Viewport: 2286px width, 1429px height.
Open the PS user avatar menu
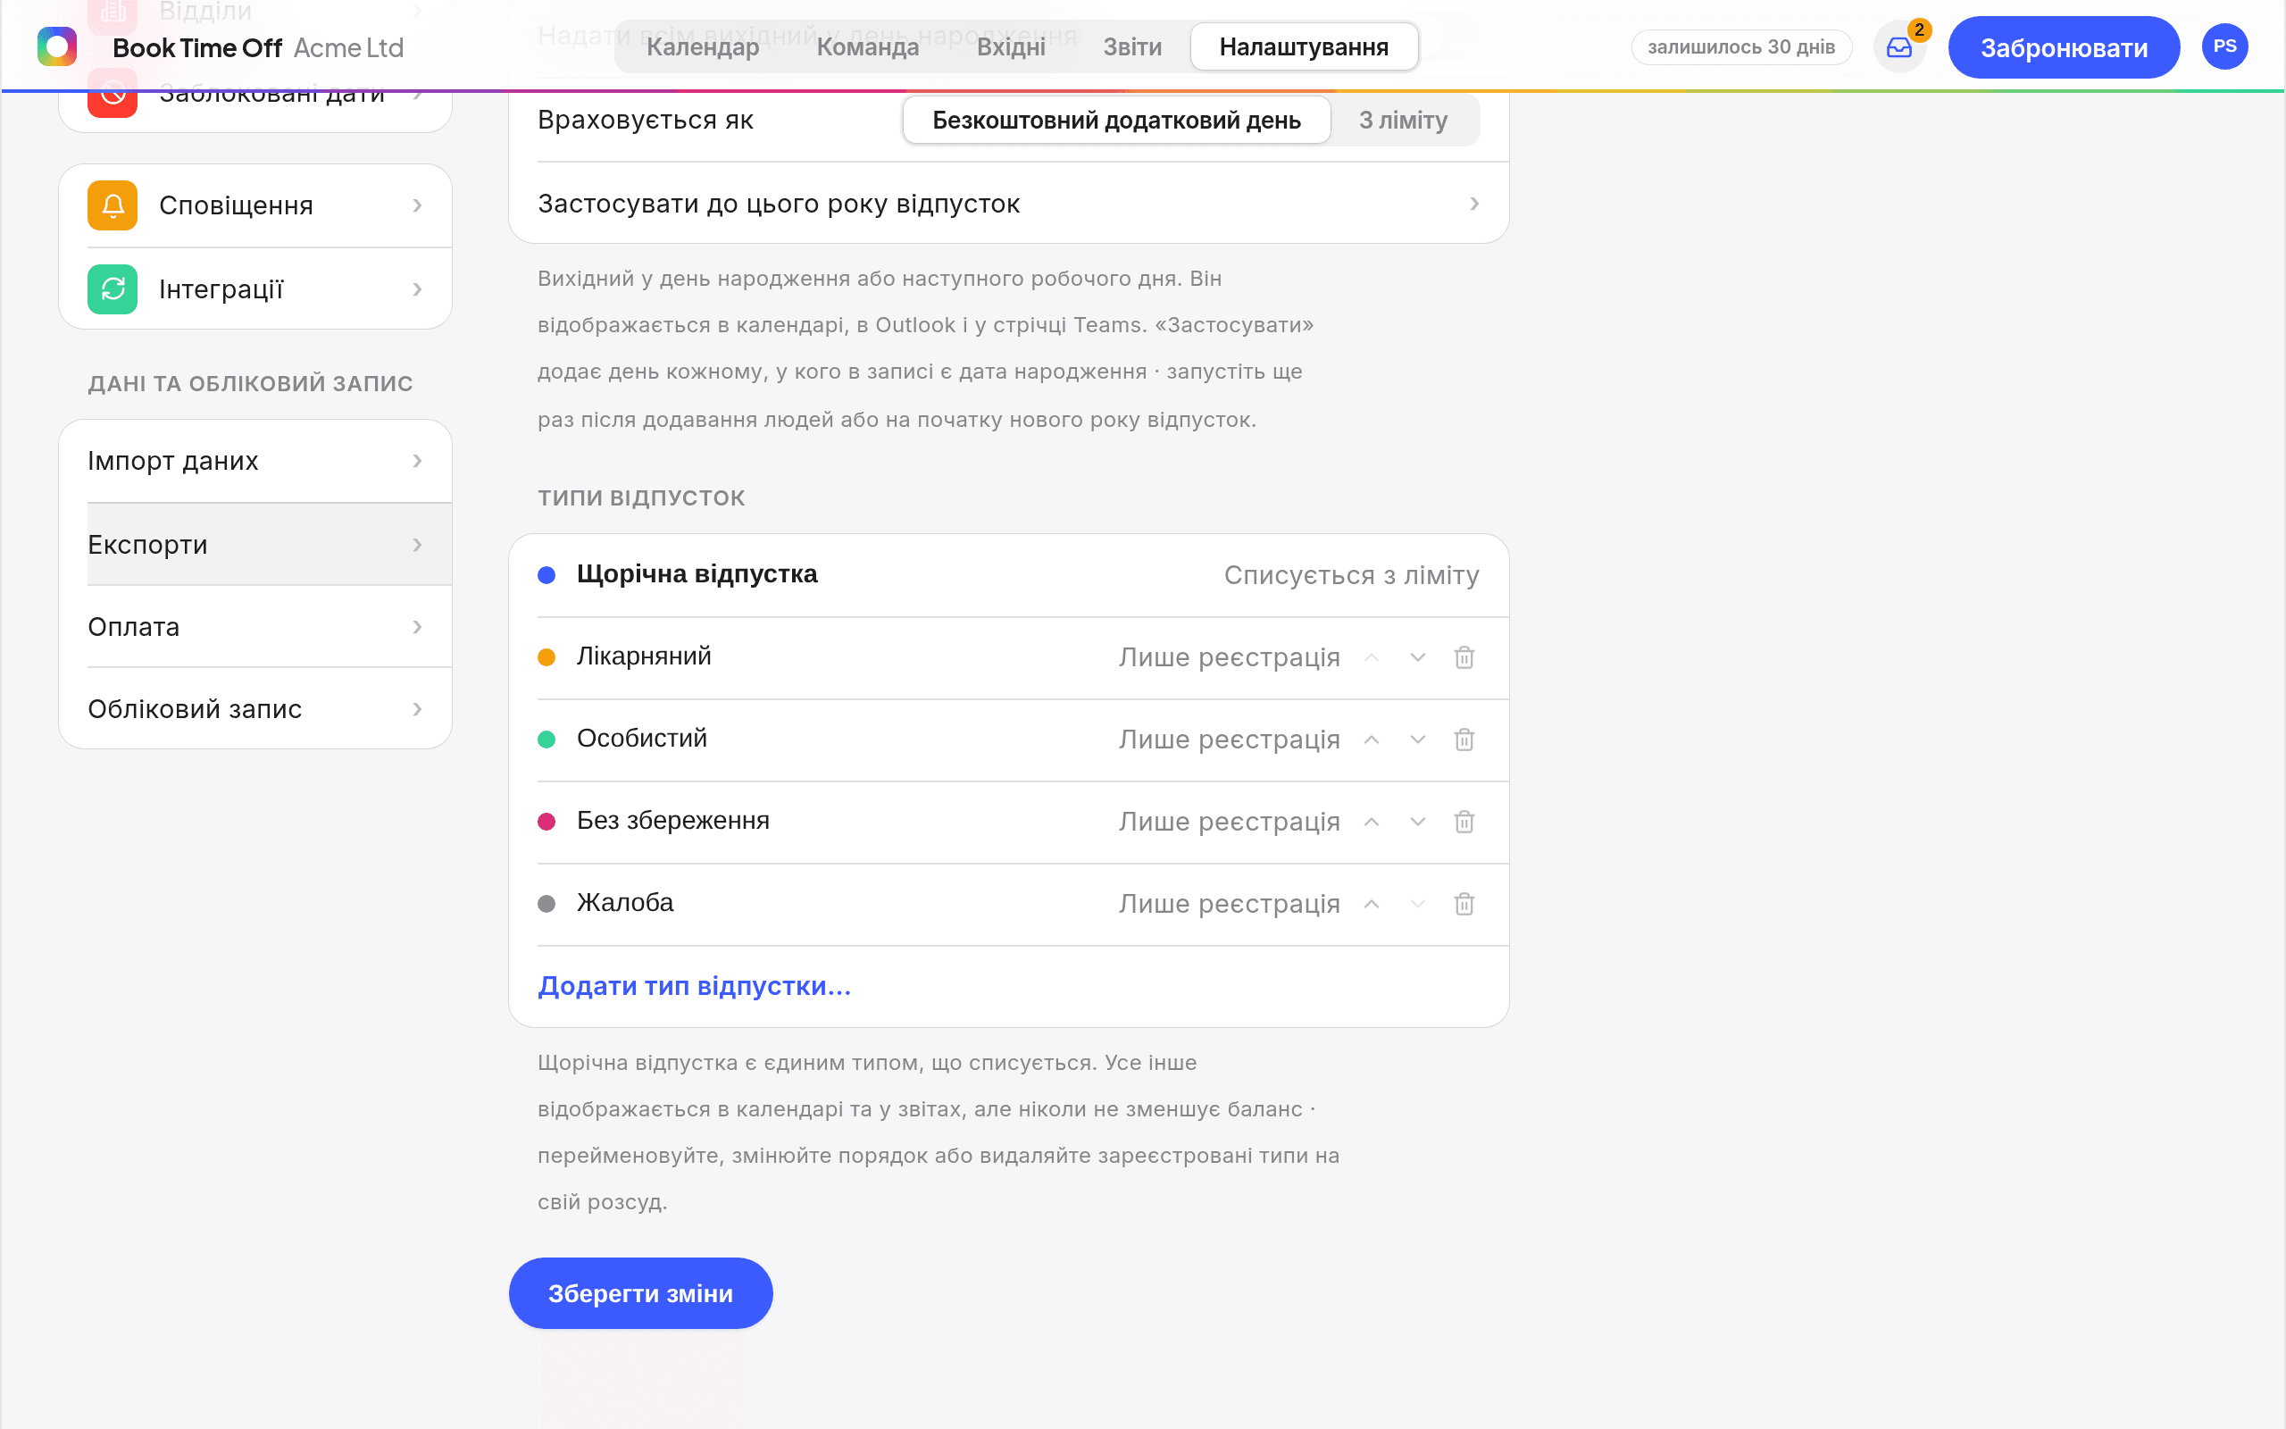click(2224, 46)
